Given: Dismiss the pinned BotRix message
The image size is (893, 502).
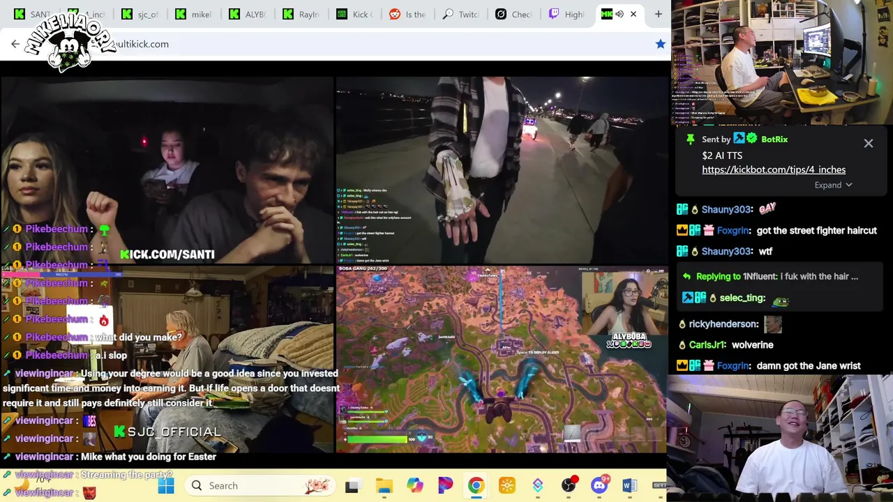Looking at the screenshot, I should pyautogui.click(x=868, y=143).
